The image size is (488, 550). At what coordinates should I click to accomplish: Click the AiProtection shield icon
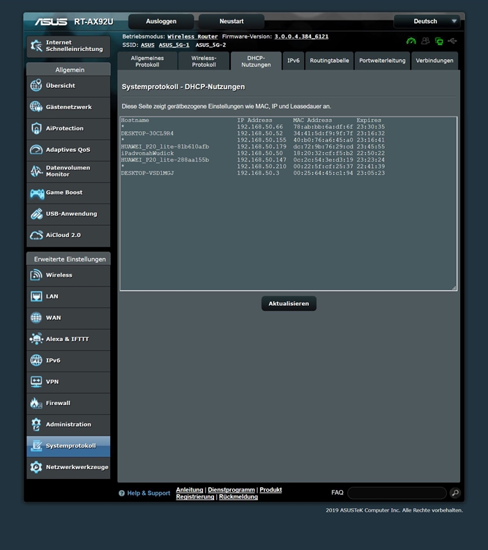pyautogui.click(x=36, y=128)
